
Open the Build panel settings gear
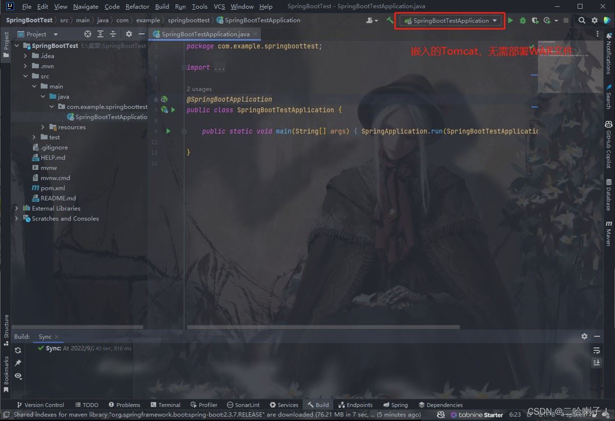point(584,336)
